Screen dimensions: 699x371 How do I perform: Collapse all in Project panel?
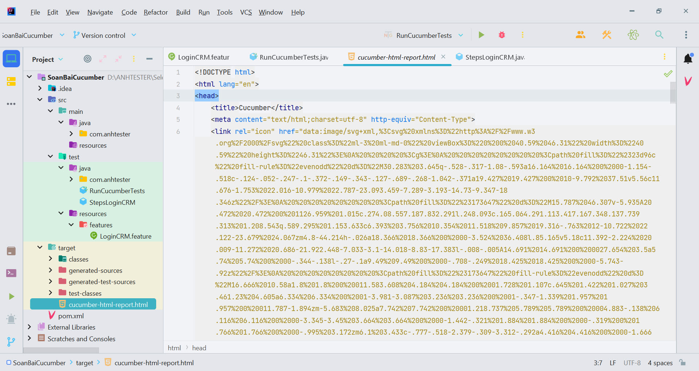tap(119, 59)
